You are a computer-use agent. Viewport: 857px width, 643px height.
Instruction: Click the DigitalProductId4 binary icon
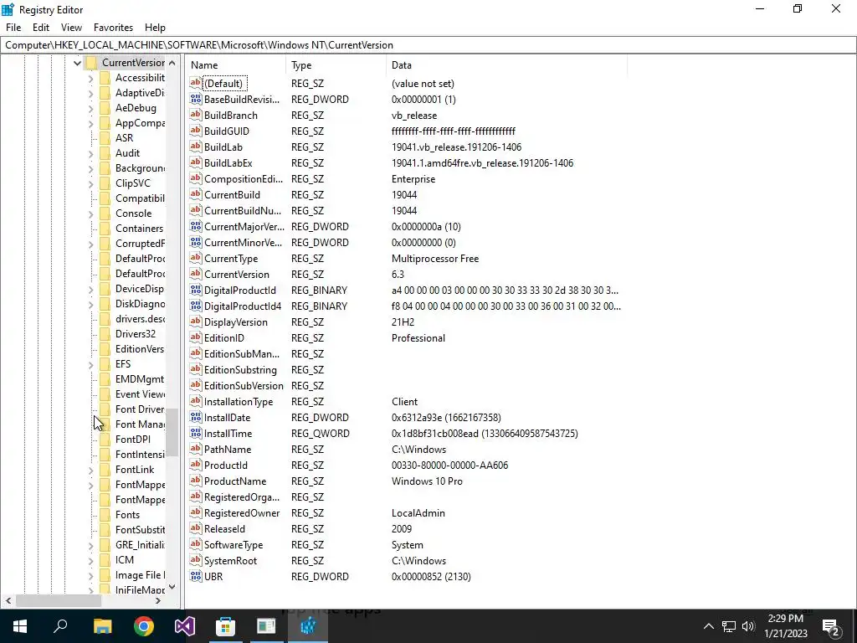click(x=196, y=306)
